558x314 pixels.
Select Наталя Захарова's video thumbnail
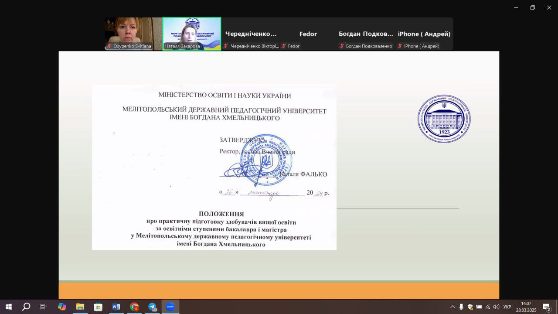(x=192, y=34)
